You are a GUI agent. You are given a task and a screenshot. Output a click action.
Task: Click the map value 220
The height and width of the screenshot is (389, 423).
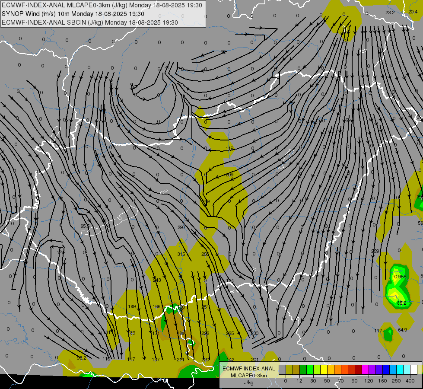[x=205, y=359]
